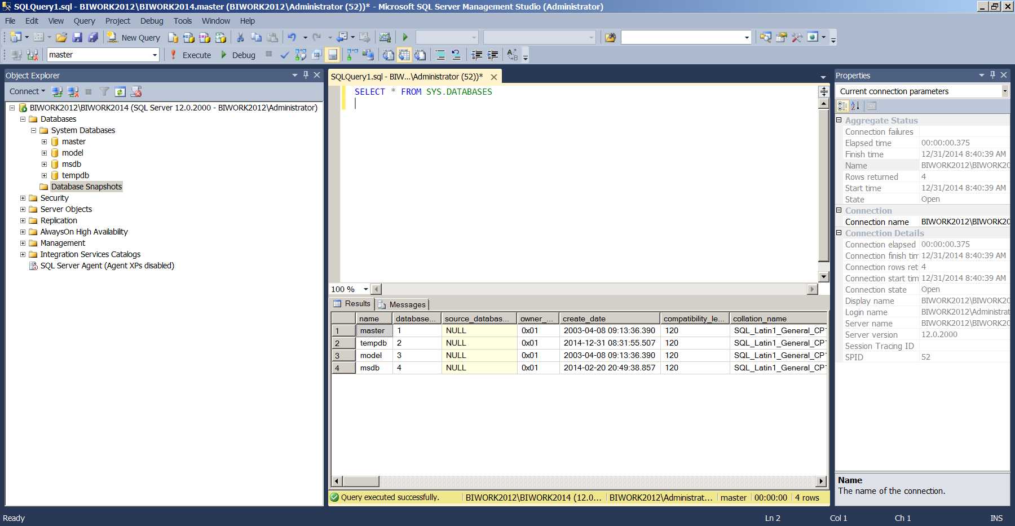Disconnect server icon in Object Explorer toolbar
Viewport: 1015px width, 526px height.
tap(73, 91)
